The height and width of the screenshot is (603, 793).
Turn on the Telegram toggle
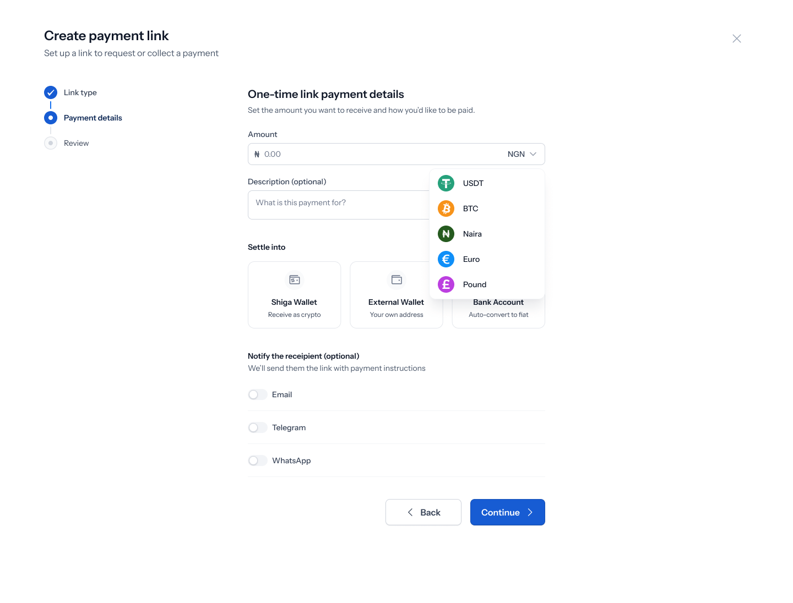[258, 427]
